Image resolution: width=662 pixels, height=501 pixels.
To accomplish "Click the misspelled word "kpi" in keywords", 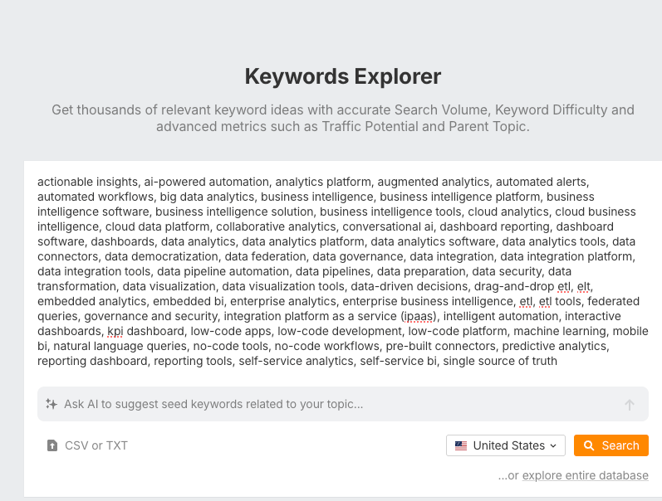I will pos(115,331).
